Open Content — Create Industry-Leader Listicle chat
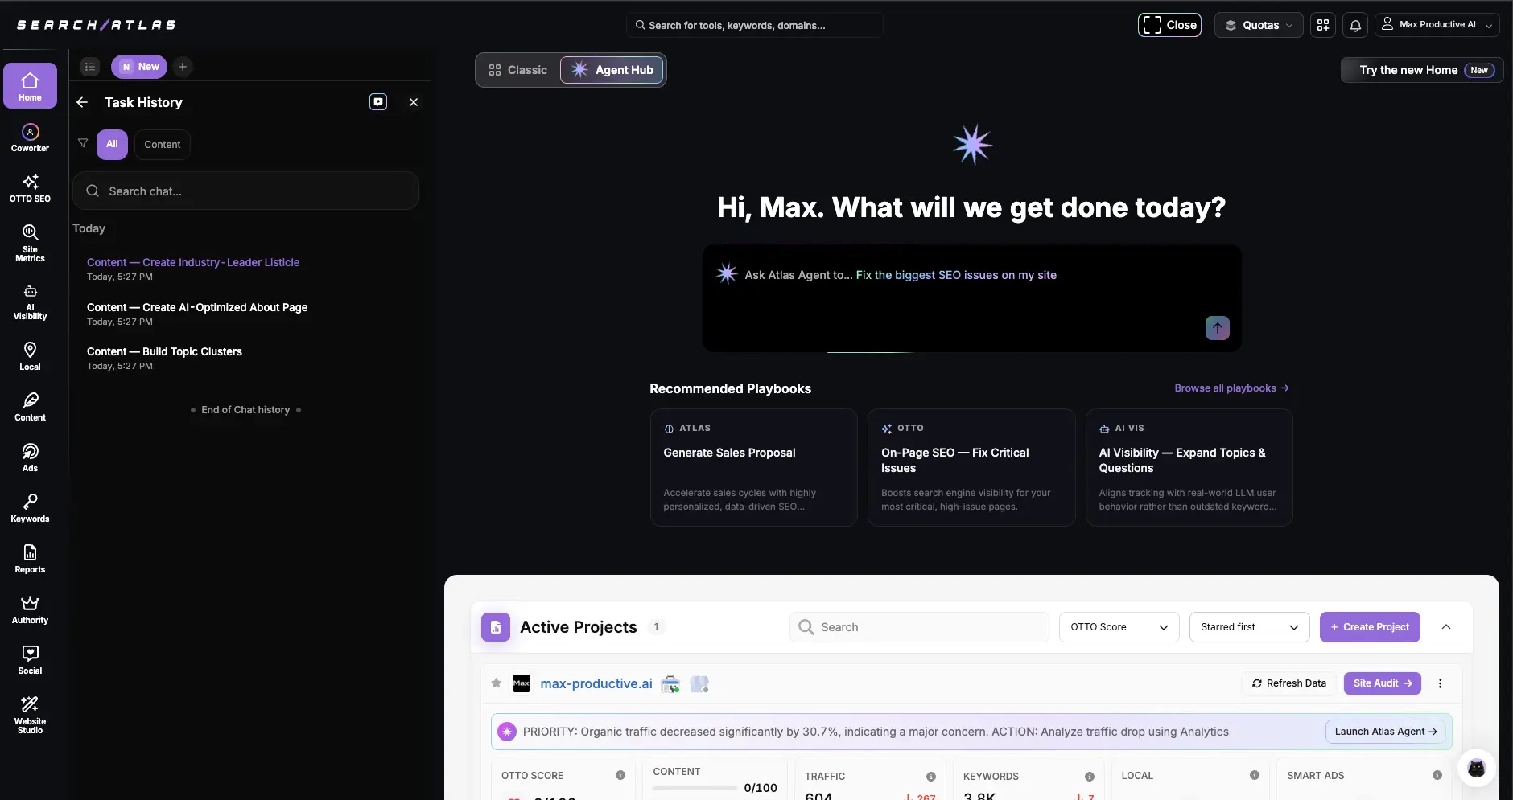Viewport: 1513px width, 800px height. point(193,269)
